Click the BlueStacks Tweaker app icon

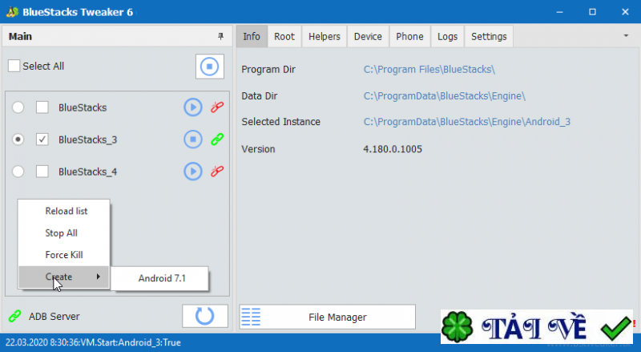[x=12, y=12]
